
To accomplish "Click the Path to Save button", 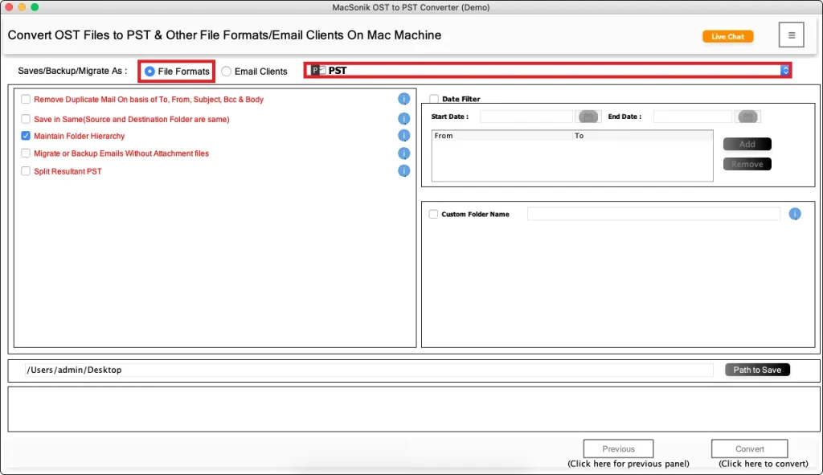I will [757, 370].
